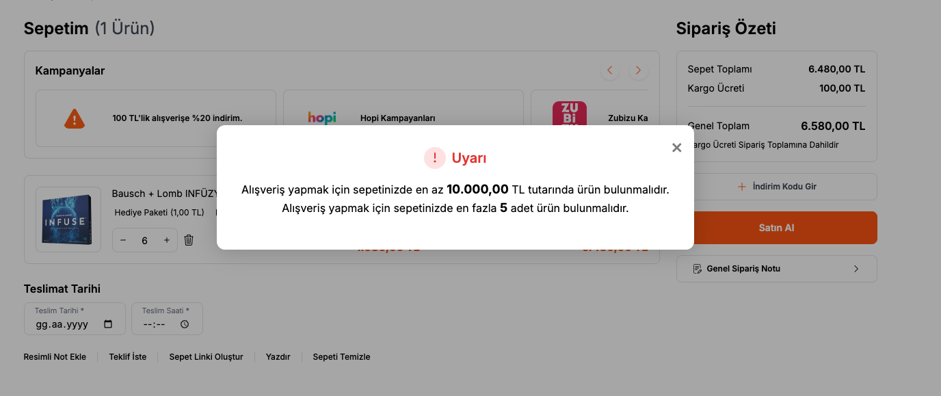Go to previous campaign with left arrow
Screen dimensions: 941x396
click(x=610, y=70)
